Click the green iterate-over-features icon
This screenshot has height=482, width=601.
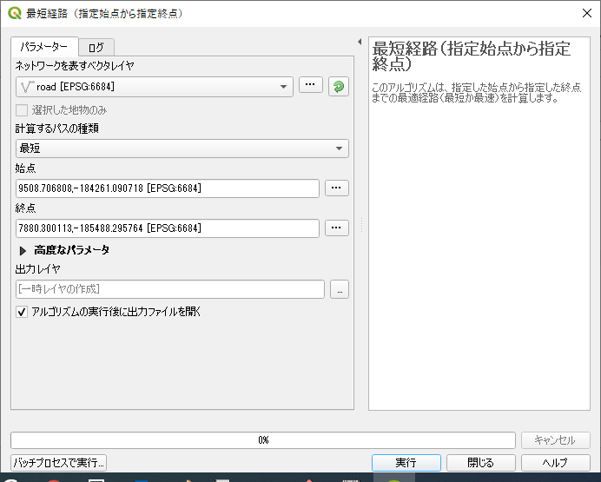(339, 87)
